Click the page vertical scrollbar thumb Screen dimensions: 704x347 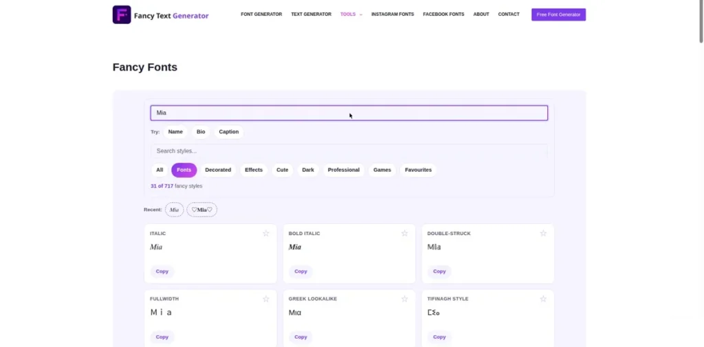click(701, 21)
